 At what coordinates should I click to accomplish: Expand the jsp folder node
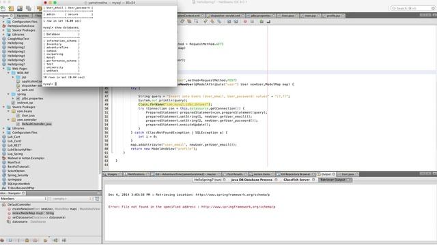[x=13, y=77]
